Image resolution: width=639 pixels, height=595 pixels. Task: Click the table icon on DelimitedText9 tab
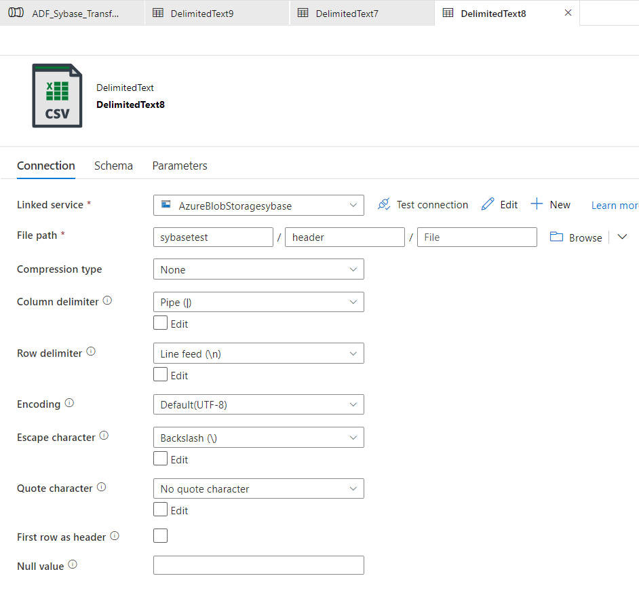(x=157, y=13)
